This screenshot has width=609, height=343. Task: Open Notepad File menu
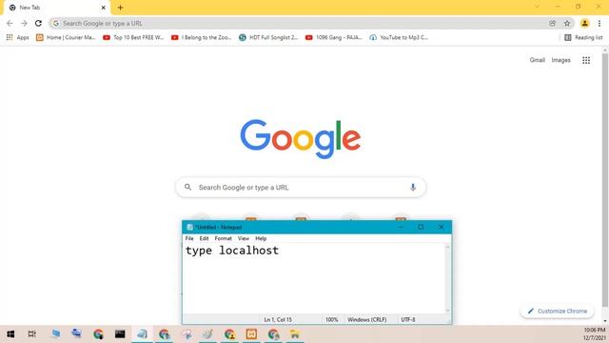(189, 238)
